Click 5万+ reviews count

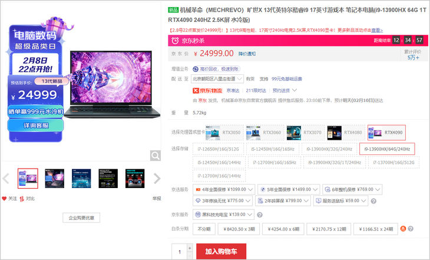click(x=413, y=57)
